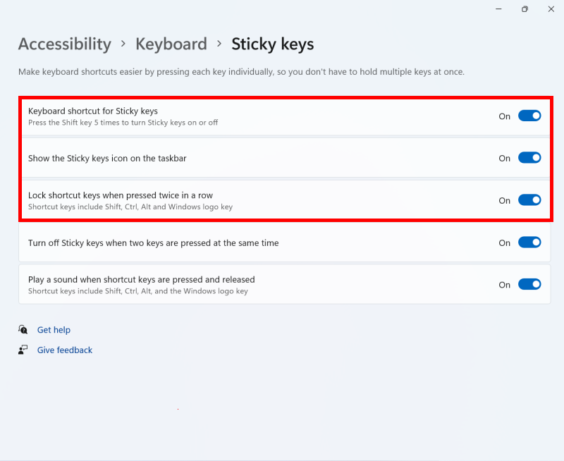
Task: Click the Give feedback icon
Action: 22,350
